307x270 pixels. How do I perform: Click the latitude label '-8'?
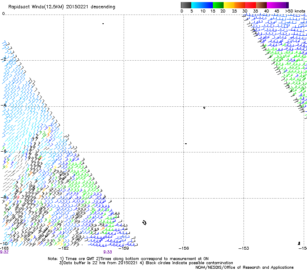[4, 197]
